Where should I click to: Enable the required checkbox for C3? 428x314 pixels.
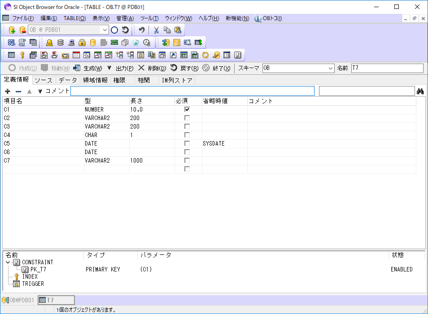[x=187, y=126]
